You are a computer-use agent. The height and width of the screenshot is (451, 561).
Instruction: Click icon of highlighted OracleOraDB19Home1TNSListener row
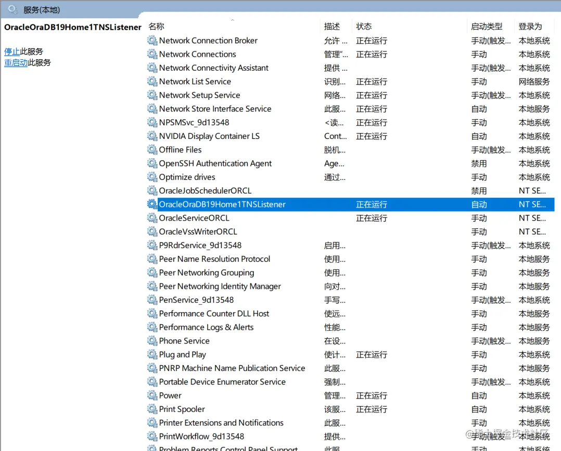pyautogui.click(x=152, y=204)
